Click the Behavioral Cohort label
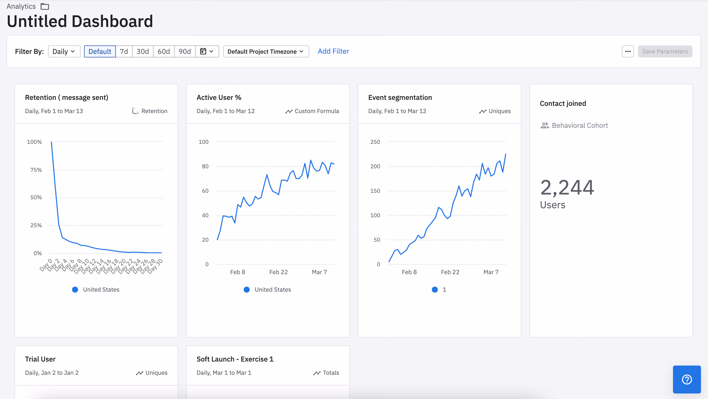Viewport: 708px width, 399px height. point(580,125)
